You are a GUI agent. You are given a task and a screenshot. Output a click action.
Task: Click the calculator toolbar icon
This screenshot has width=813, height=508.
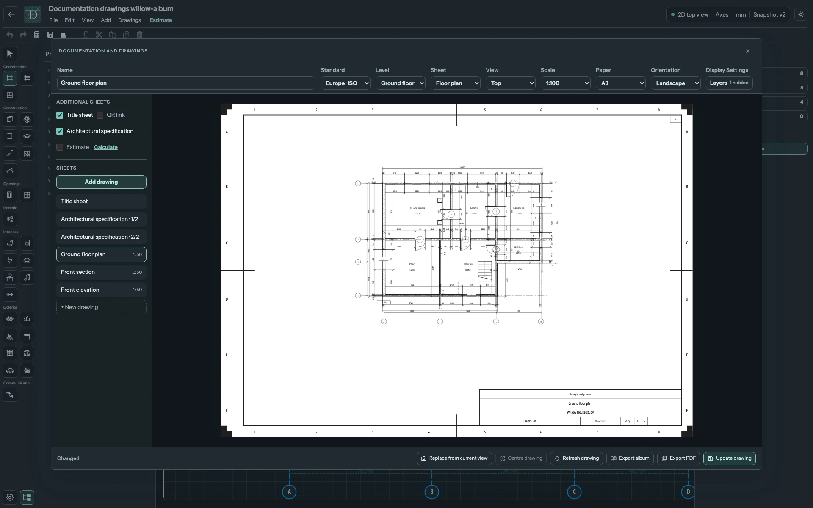coord(37,35)
